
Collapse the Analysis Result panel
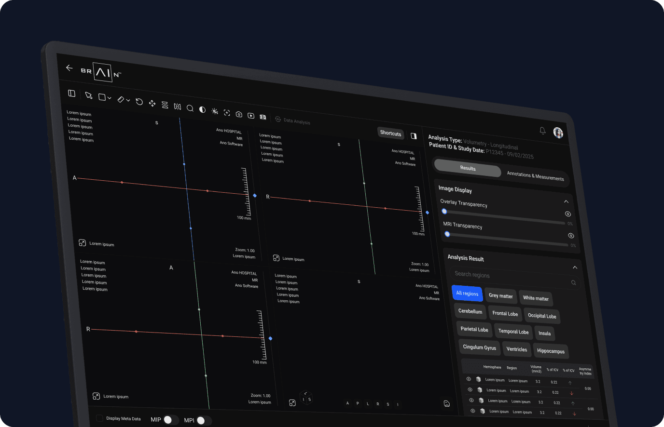coord(574,267)
